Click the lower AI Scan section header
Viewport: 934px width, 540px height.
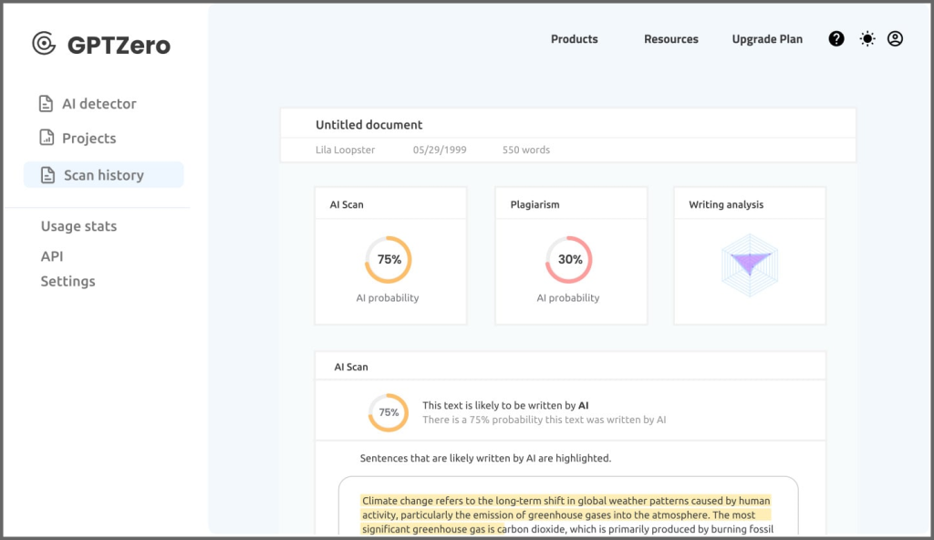(x=570, y=367)
